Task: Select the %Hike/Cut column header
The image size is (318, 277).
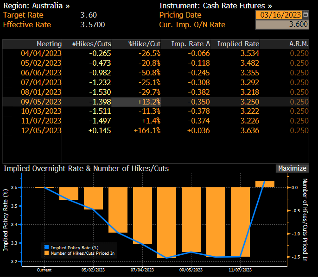Action: coord(144,44)
